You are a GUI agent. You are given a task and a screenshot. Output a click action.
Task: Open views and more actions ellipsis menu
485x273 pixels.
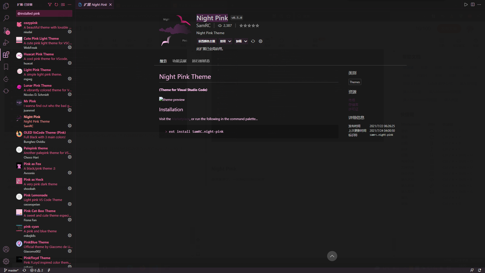pos(69,5)
